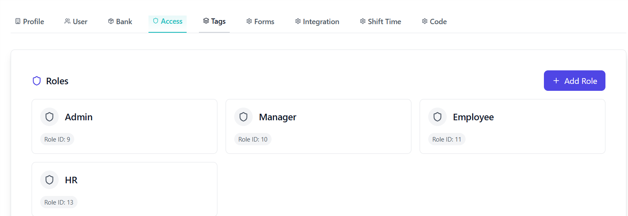This screenshot has height=216, width=628.
Task: Click the Role ID: 13 badge
Action: 59,202
